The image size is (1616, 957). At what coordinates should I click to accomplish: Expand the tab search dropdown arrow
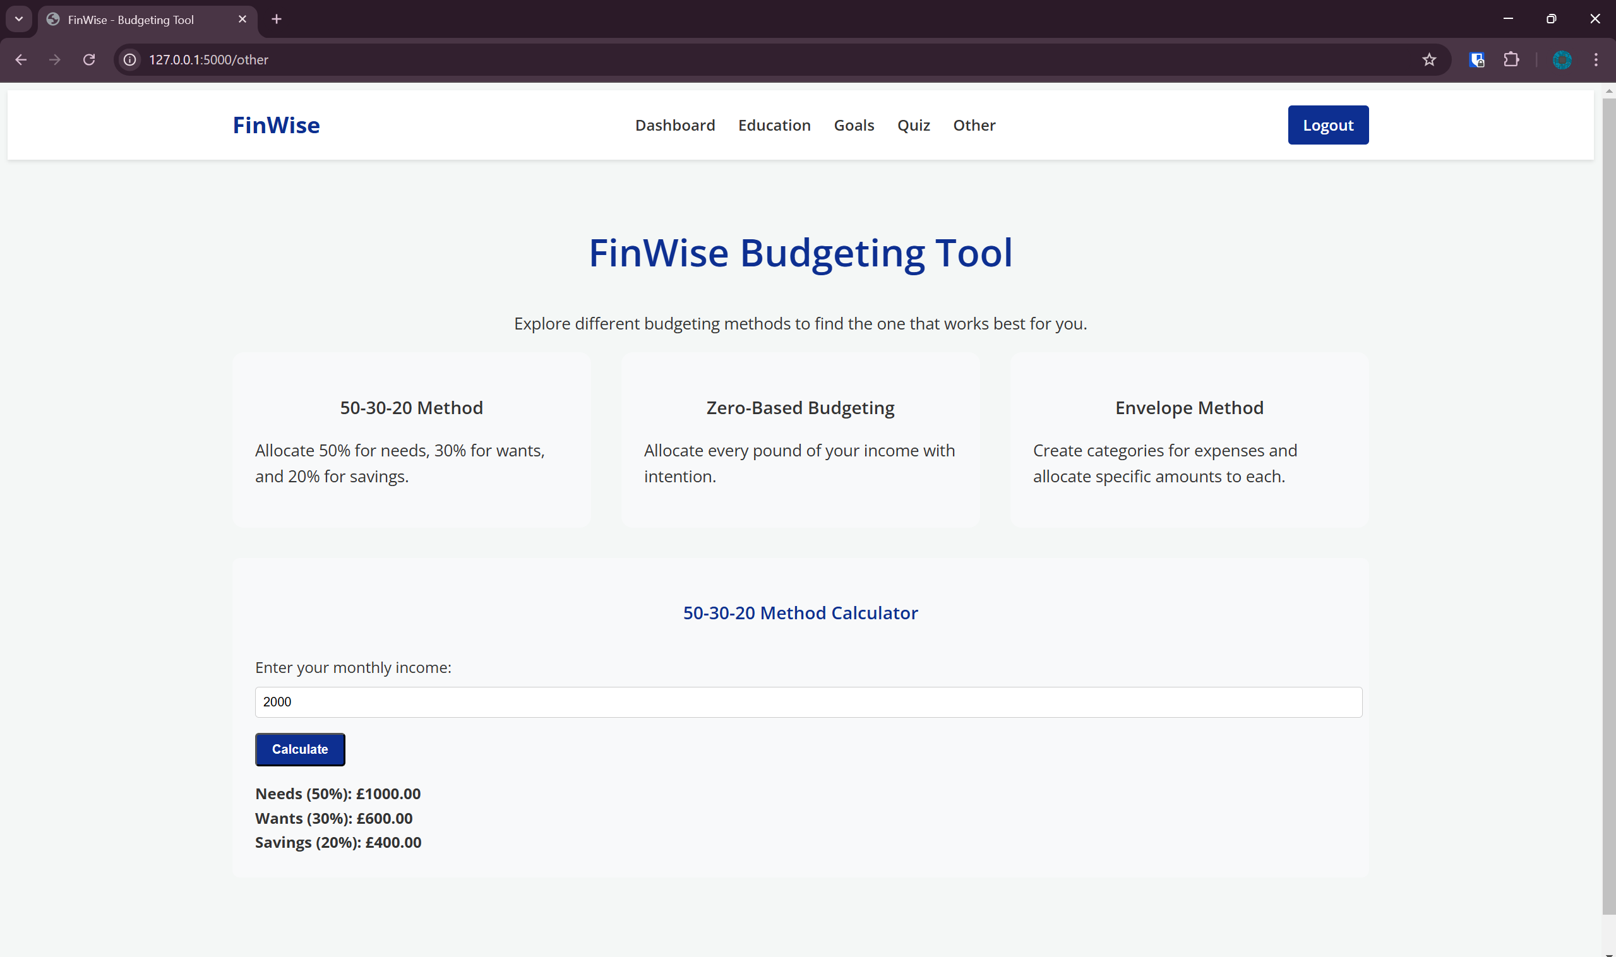tap(19, 20)
